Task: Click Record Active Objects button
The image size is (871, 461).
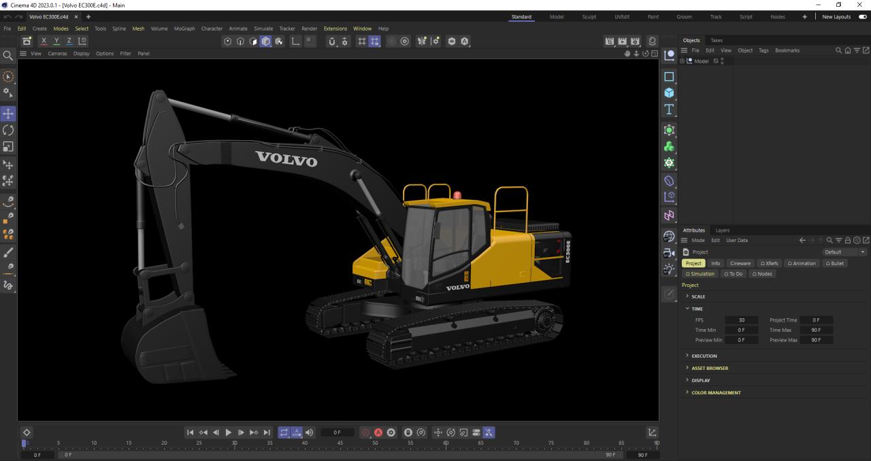Action: pyautogui.click(x=365, y=432)
